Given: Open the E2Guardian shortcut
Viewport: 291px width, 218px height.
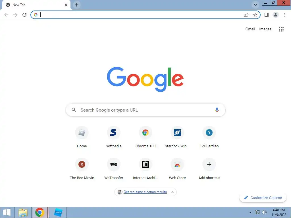Looking at the screenshot, I should tap(209, 137).
